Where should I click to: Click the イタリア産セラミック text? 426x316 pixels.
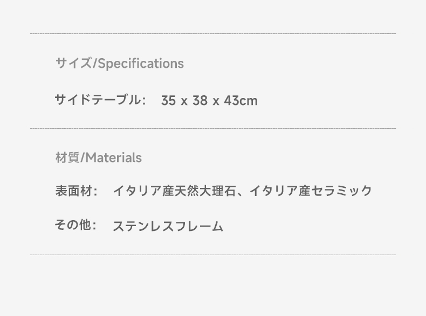311,191
